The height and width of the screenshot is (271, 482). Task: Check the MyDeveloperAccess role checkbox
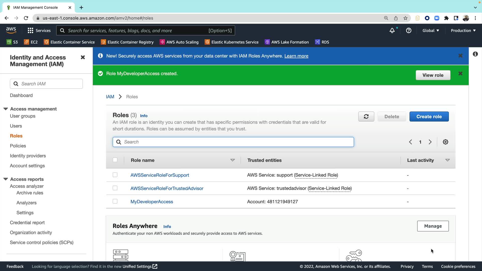[x=115, y=201]
